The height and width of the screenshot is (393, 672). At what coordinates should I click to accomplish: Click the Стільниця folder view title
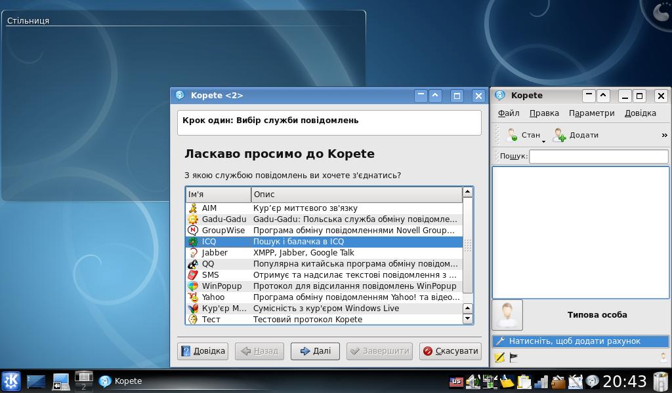pos(28,20)
